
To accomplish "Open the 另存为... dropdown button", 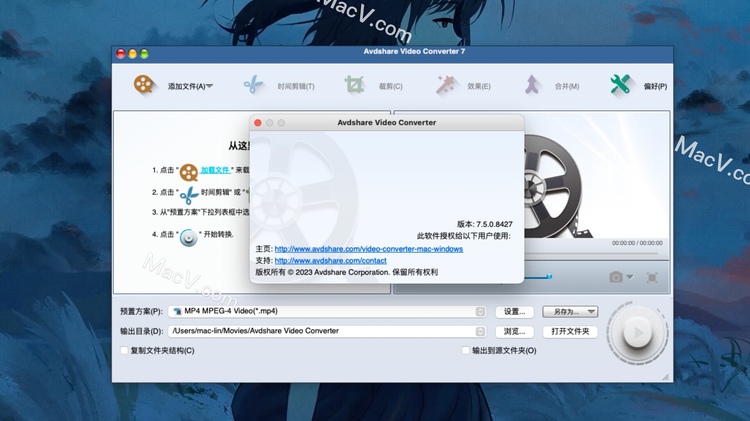I will tap(570, 311).
